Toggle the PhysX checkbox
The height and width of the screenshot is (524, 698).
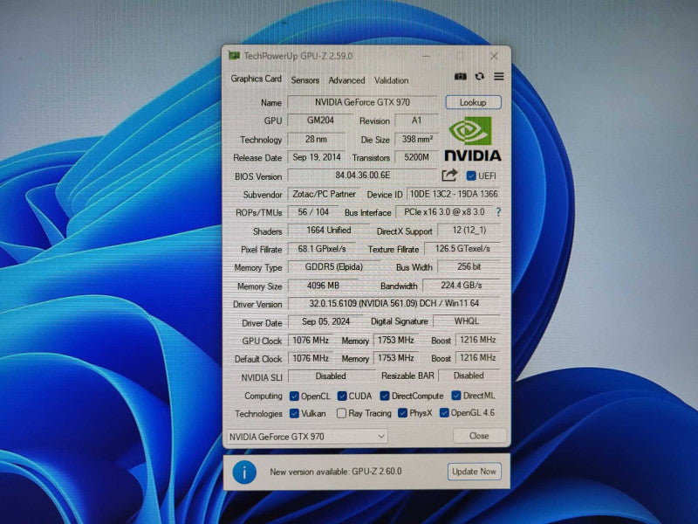pyautogui.click(x=402, y=413)
